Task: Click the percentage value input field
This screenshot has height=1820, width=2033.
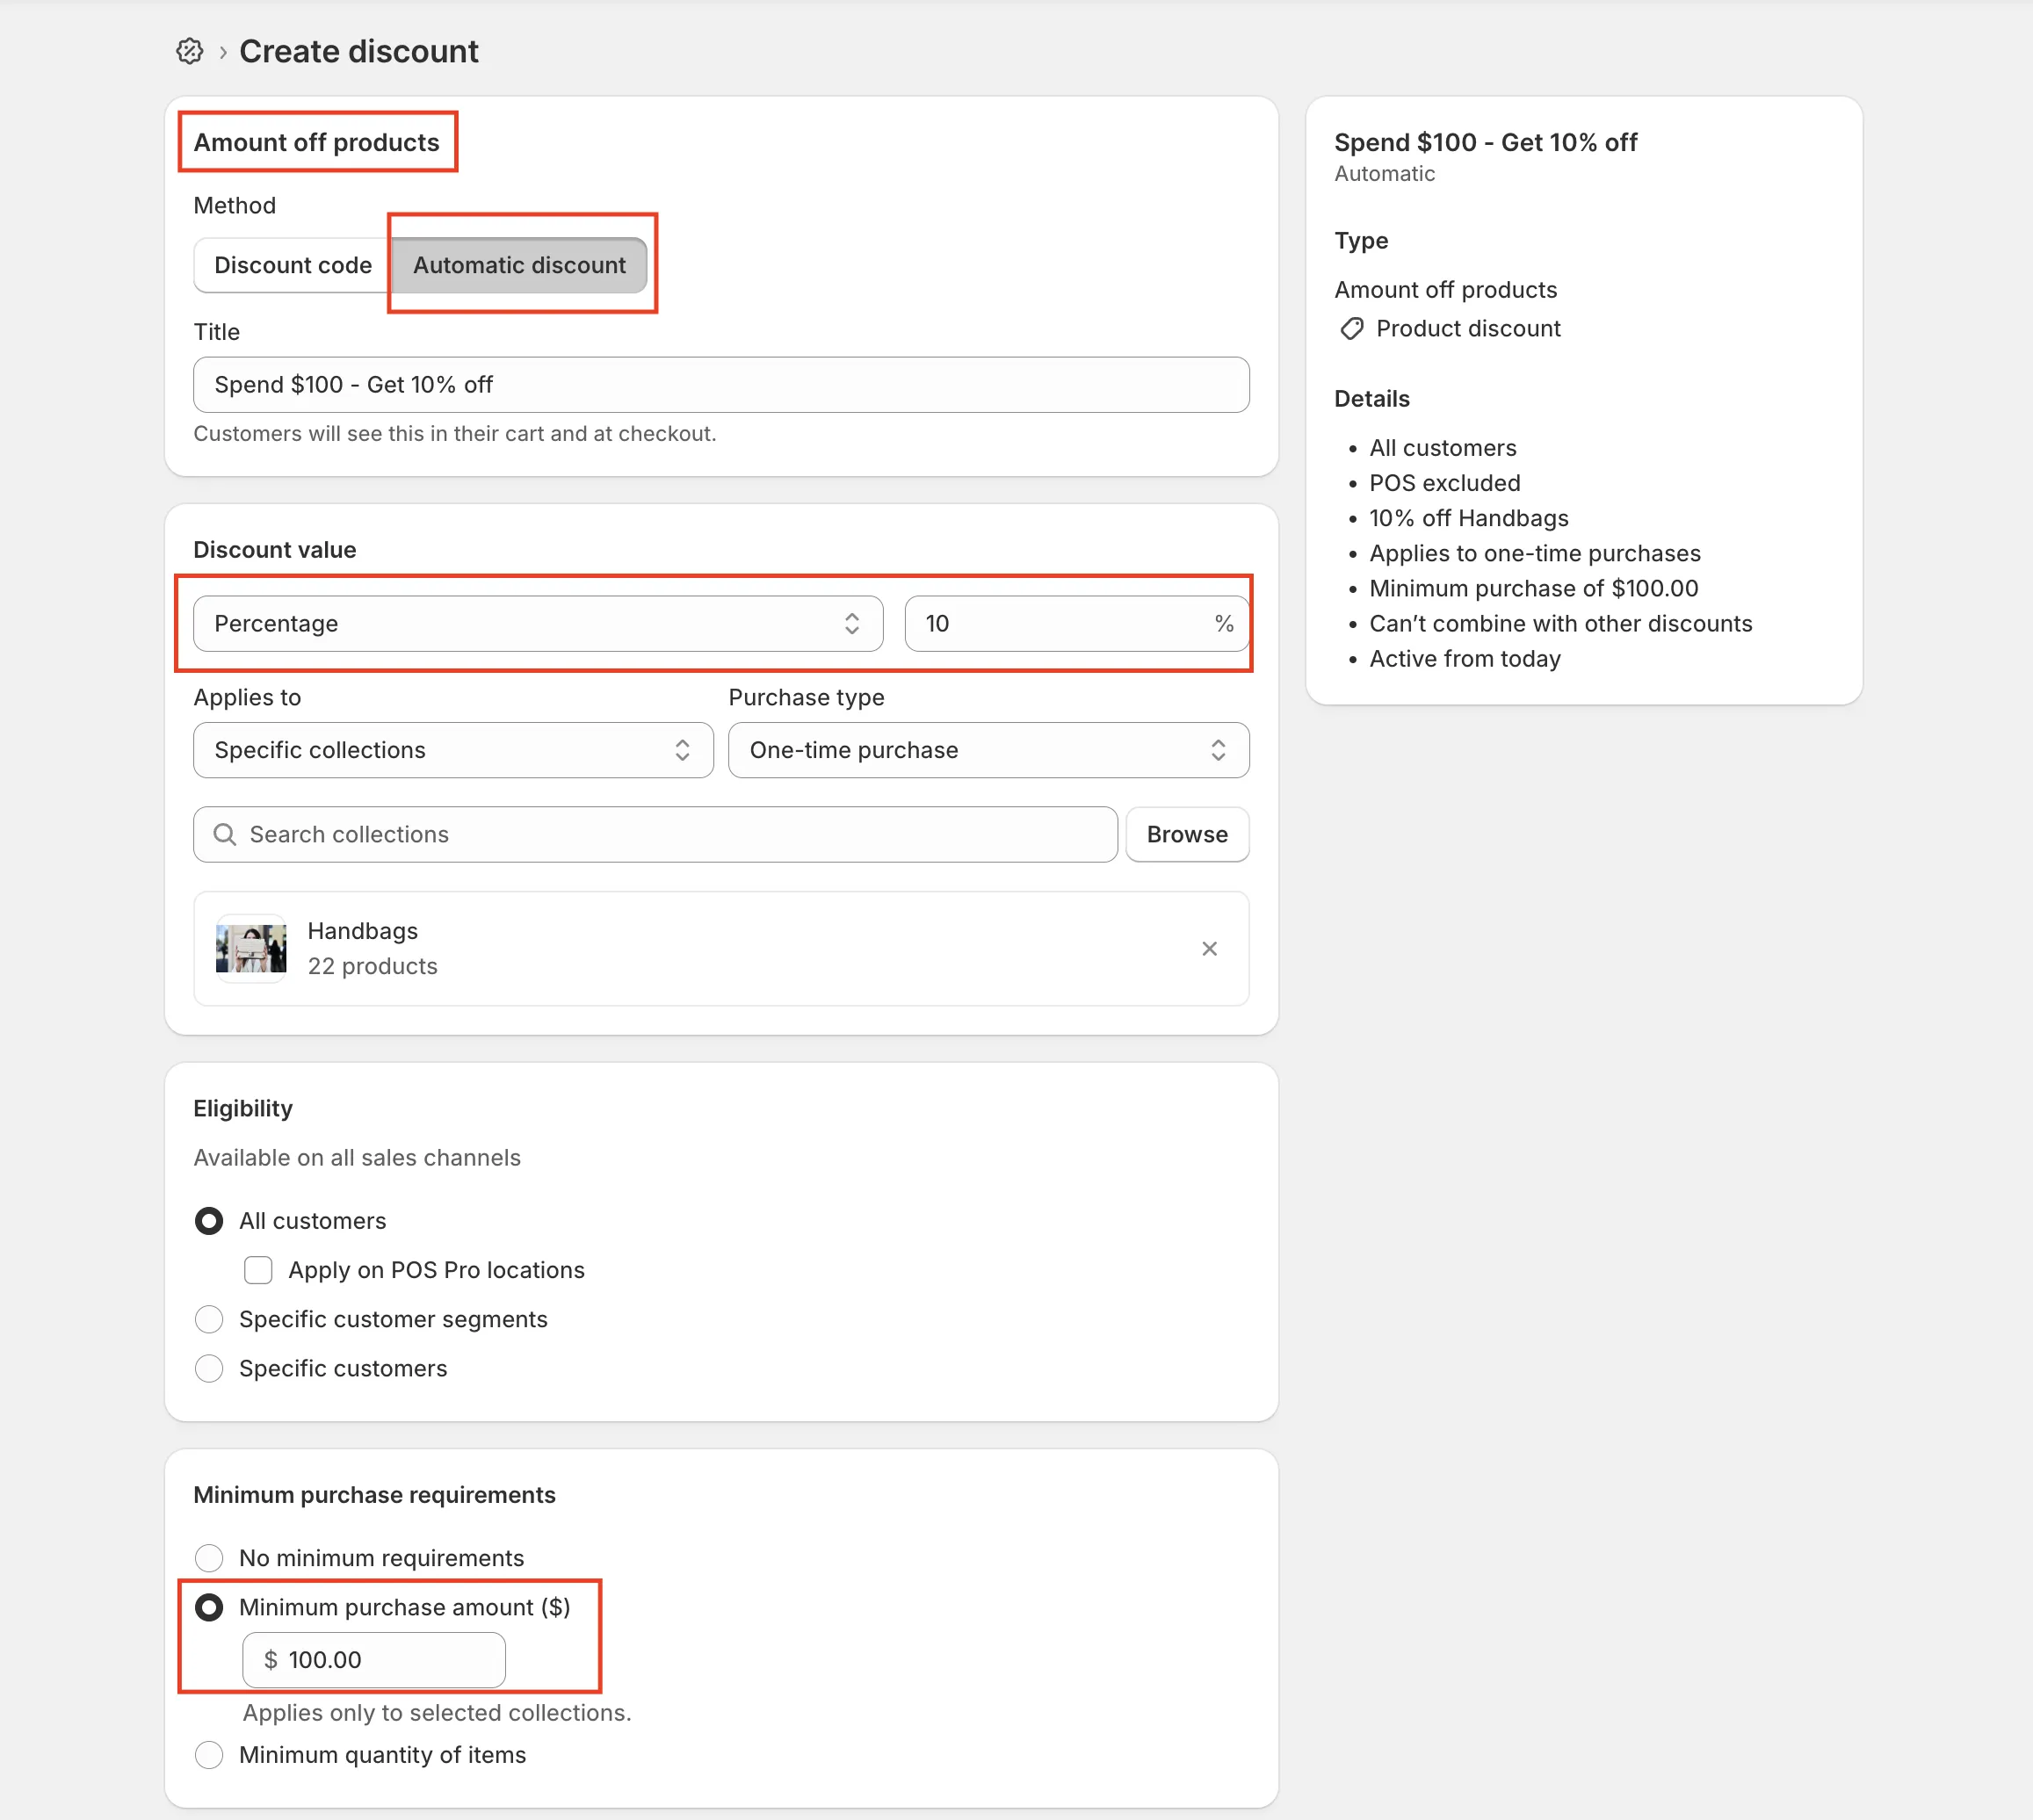Action: tap(1060, 624)
